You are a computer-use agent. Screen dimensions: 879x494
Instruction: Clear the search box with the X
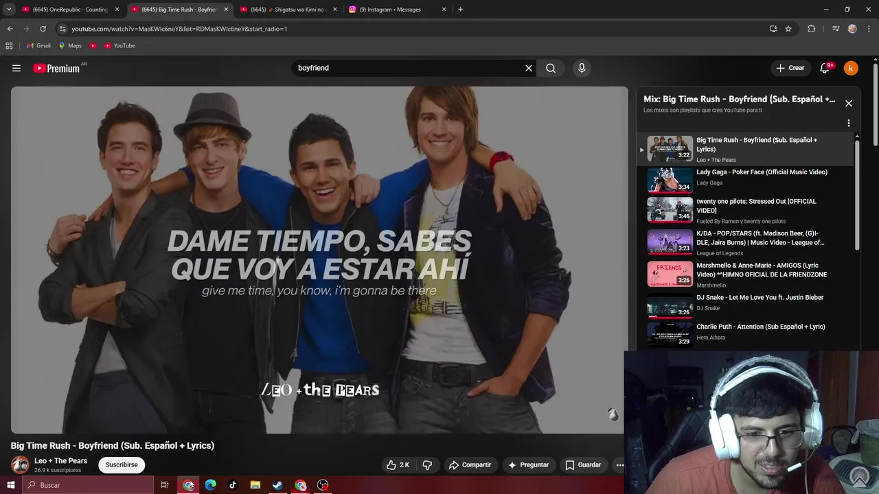[529, 68]
